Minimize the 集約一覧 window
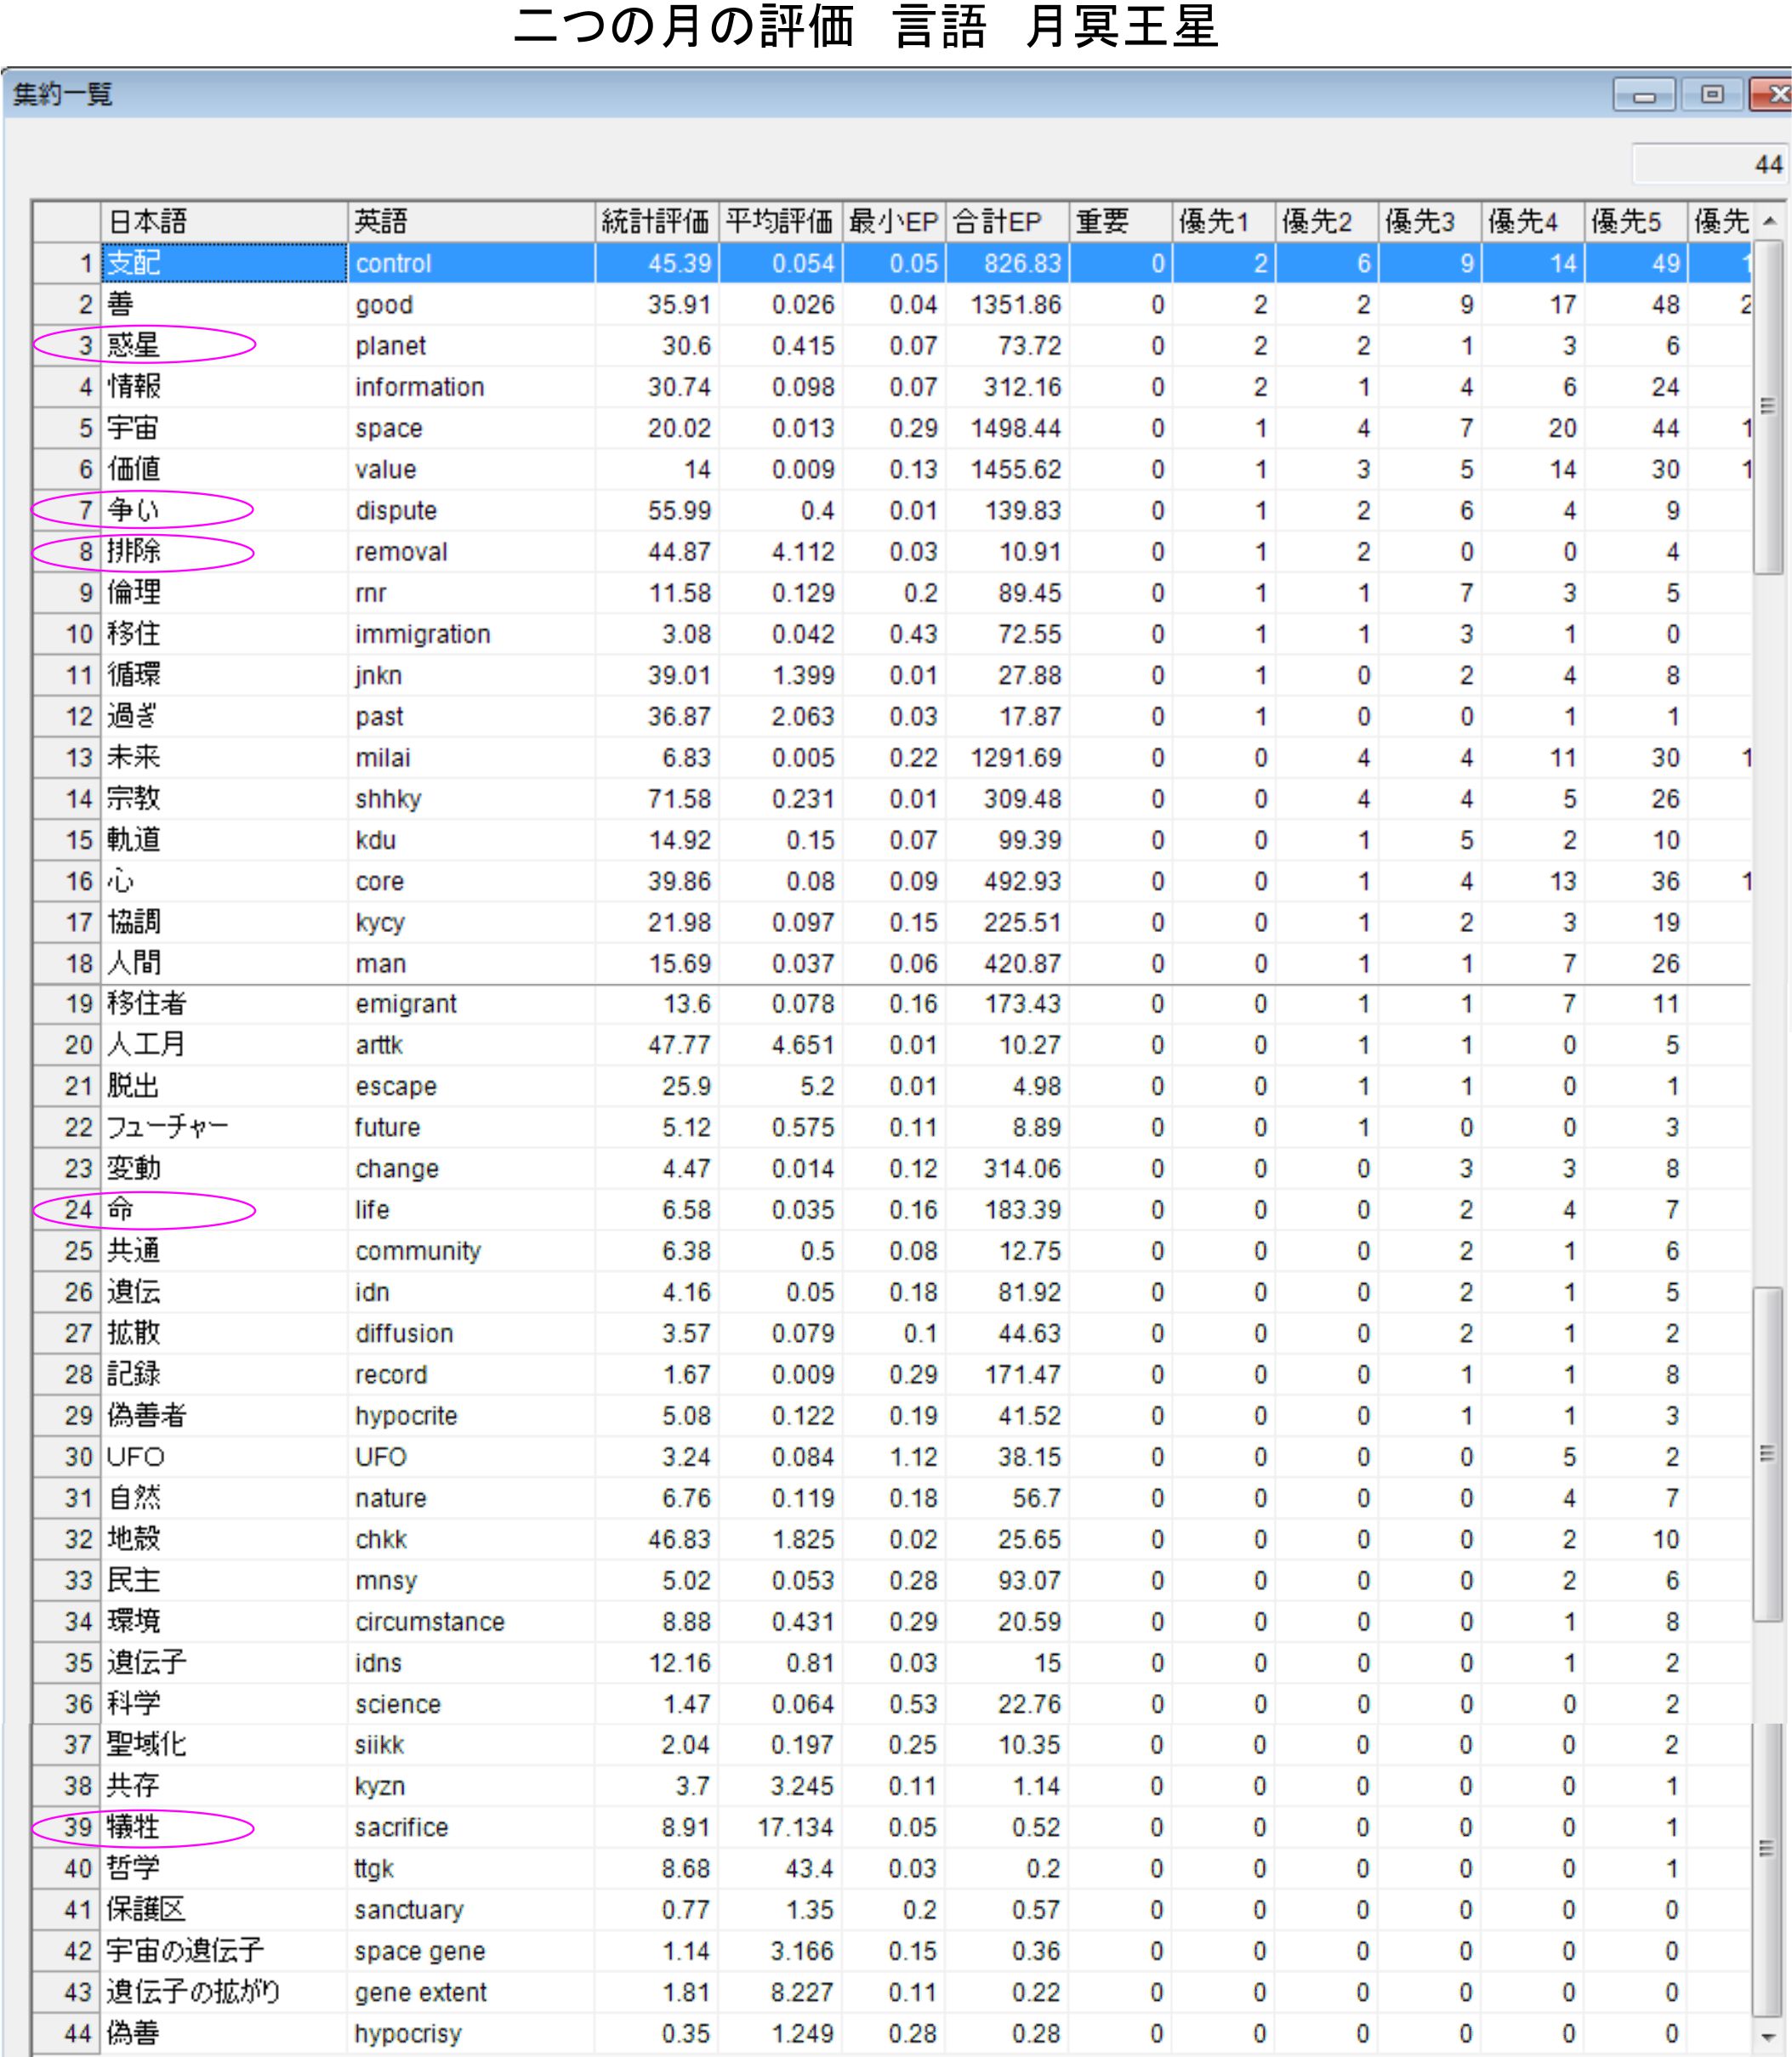The image size is (1792, 2057). point(1643,96)
